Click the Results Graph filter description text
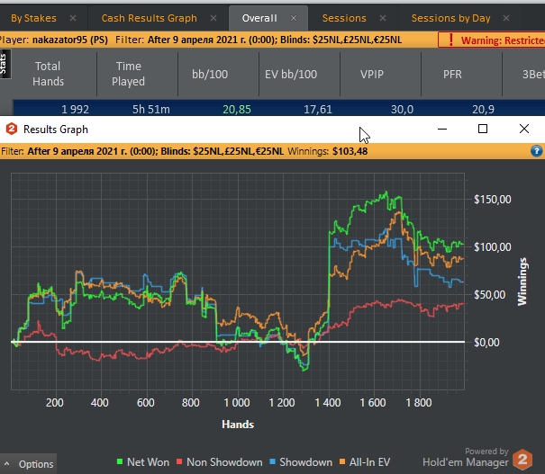Image resolution: width=545 pixels, height=474 pixels. (155, 151)
